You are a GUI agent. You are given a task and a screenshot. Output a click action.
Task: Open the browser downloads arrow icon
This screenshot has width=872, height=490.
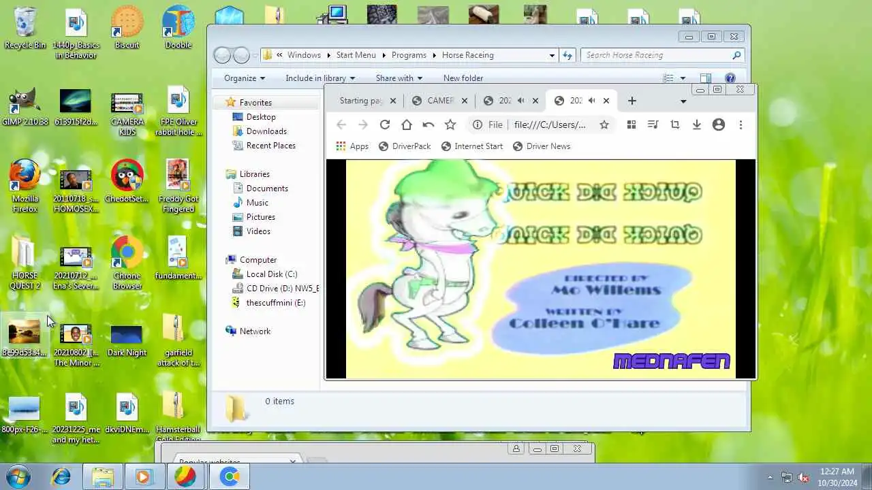click(697, 125)
